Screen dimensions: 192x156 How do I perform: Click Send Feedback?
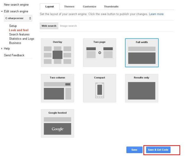point(14,55)
